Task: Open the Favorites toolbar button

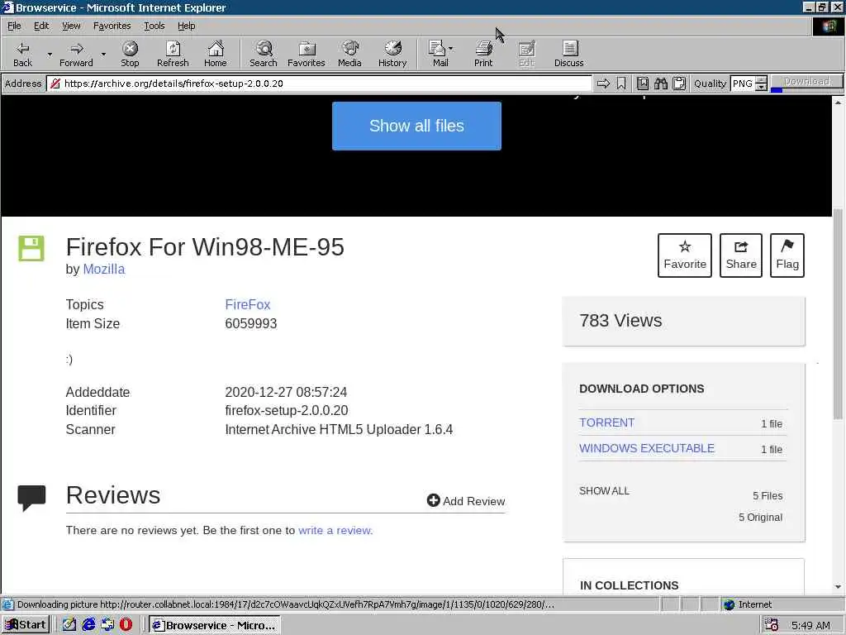Action: coord(306,54)
